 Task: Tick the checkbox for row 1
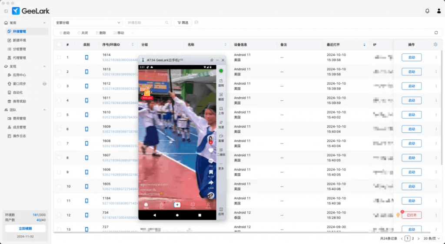tap(59, 57)
